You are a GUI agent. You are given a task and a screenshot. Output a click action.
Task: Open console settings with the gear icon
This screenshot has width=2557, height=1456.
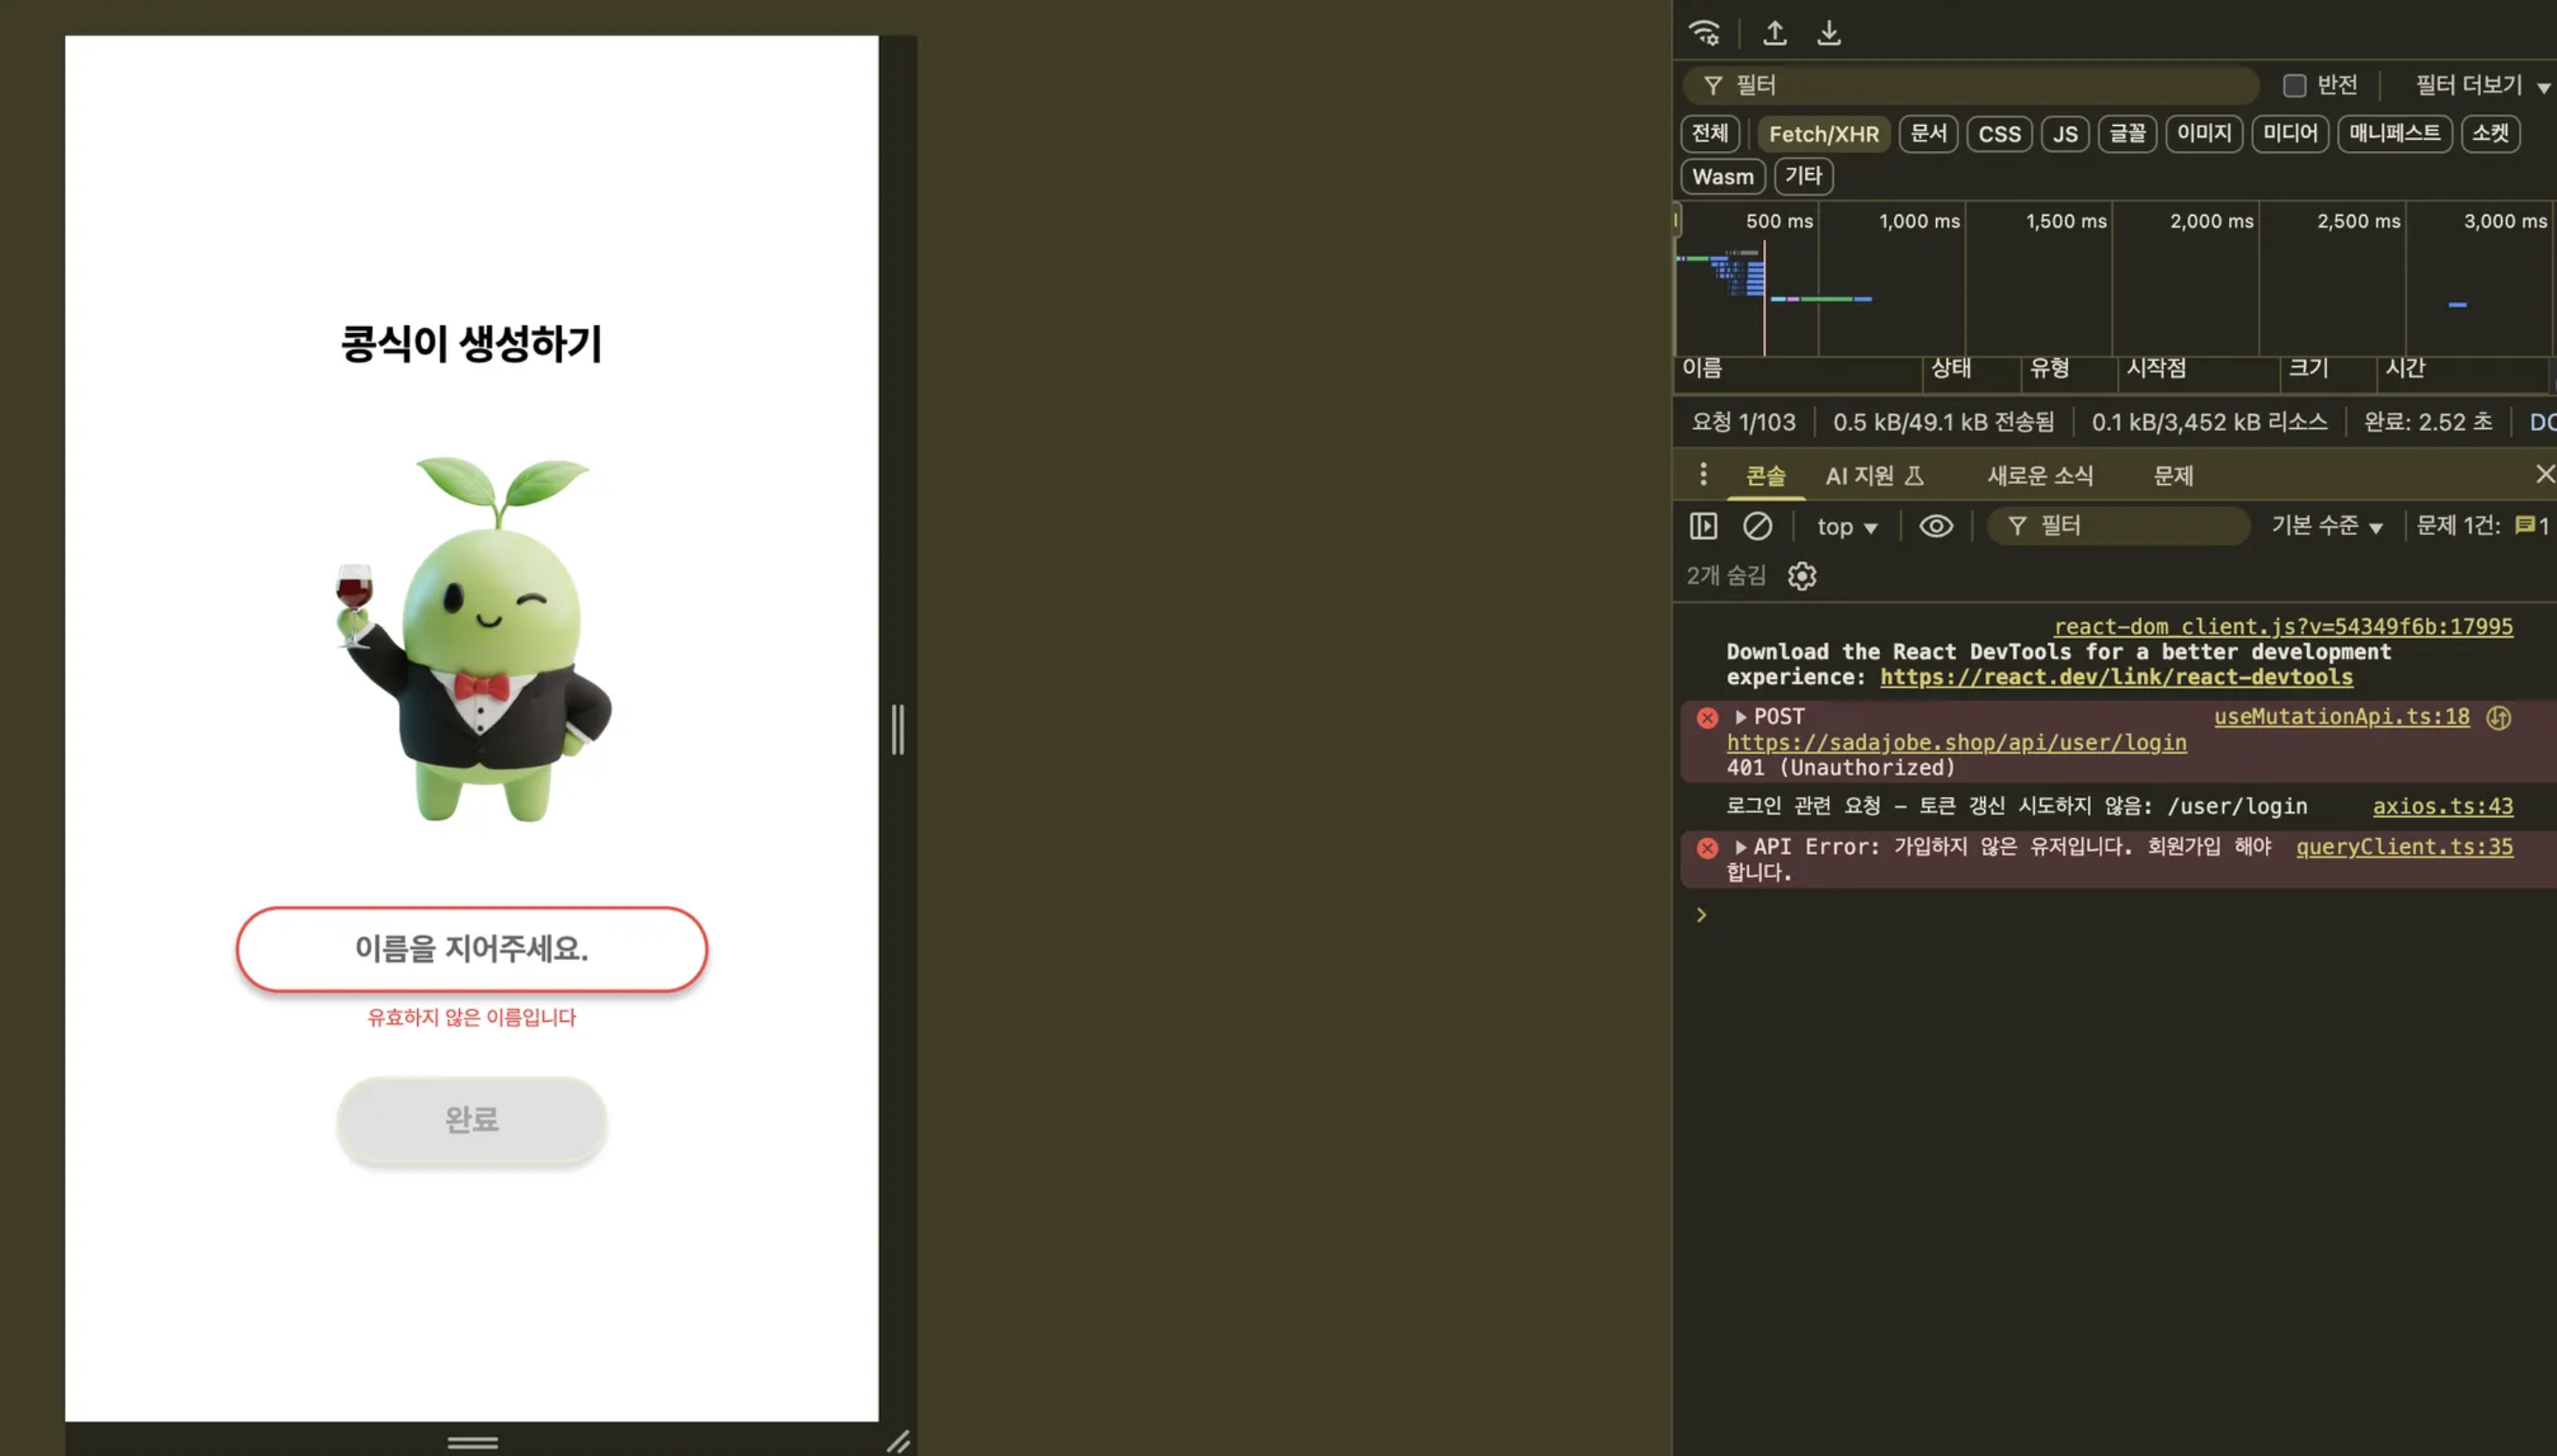tap(1801, 576)
